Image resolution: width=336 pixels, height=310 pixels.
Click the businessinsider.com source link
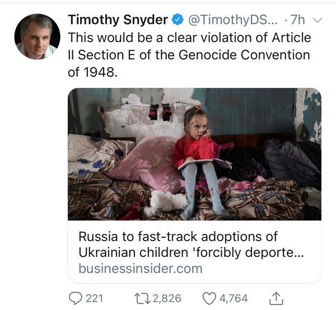coord(140,268)
